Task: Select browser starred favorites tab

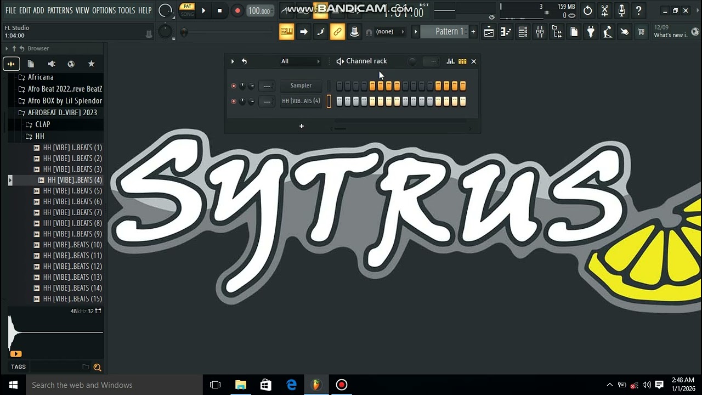Action: point(91,64)
